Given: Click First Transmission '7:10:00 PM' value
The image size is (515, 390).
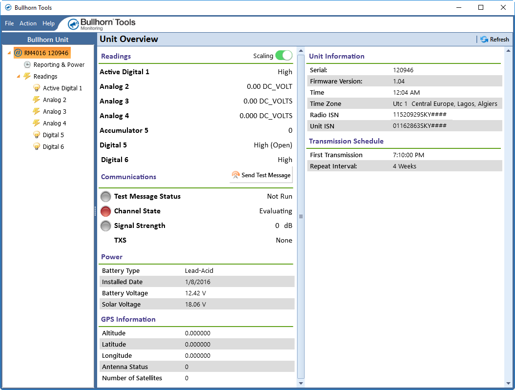Looking at the screenshot, I should (x=408, y=155).
